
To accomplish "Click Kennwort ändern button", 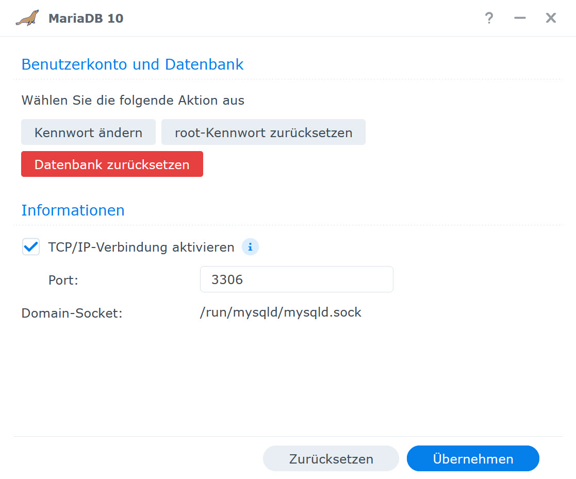I will pyautogui.click(x=88, y=132).
